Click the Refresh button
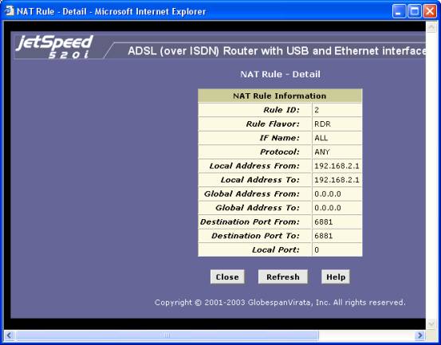 [x=282, y=277]
